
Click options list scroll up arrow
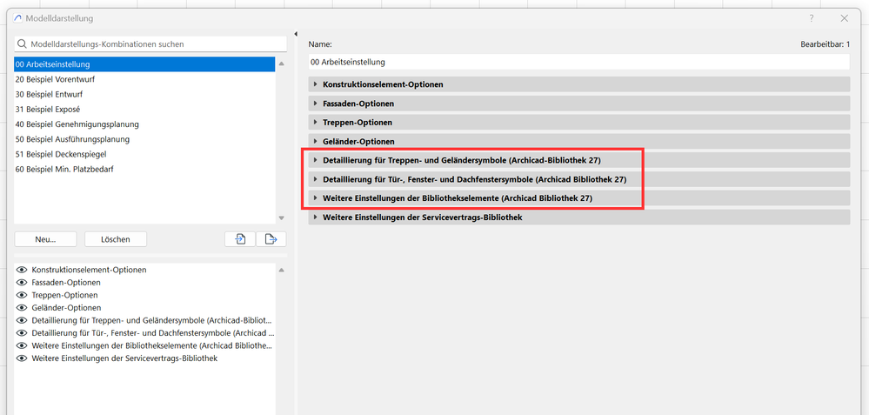[281, 271]
